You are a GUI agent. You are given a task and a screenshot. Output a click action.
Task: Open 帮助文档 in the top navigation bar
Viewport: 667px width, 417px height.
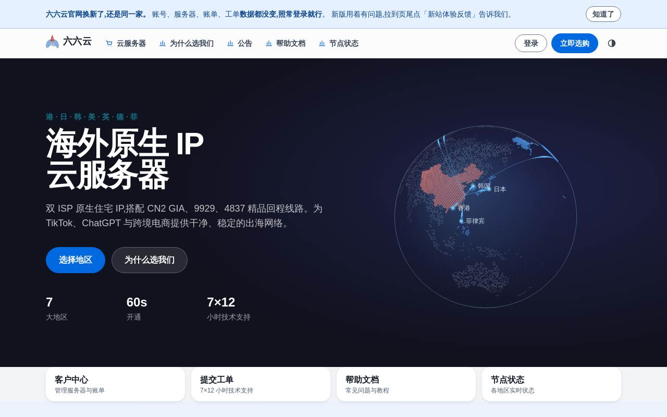tap(286, 44)
